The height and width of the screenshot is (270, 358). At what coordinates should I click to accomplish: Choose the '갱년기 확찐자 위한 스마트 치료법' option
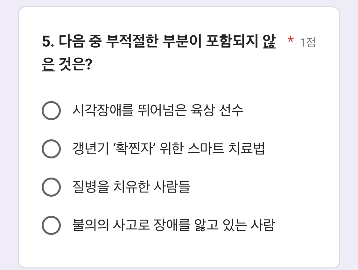[x=51, y=149]
